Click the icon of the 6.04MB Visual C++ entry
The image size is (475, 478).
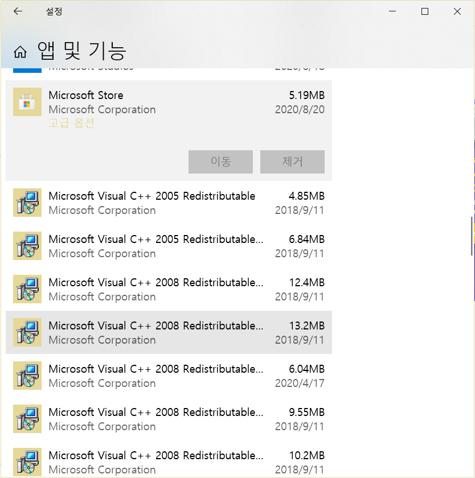(27, 376)
